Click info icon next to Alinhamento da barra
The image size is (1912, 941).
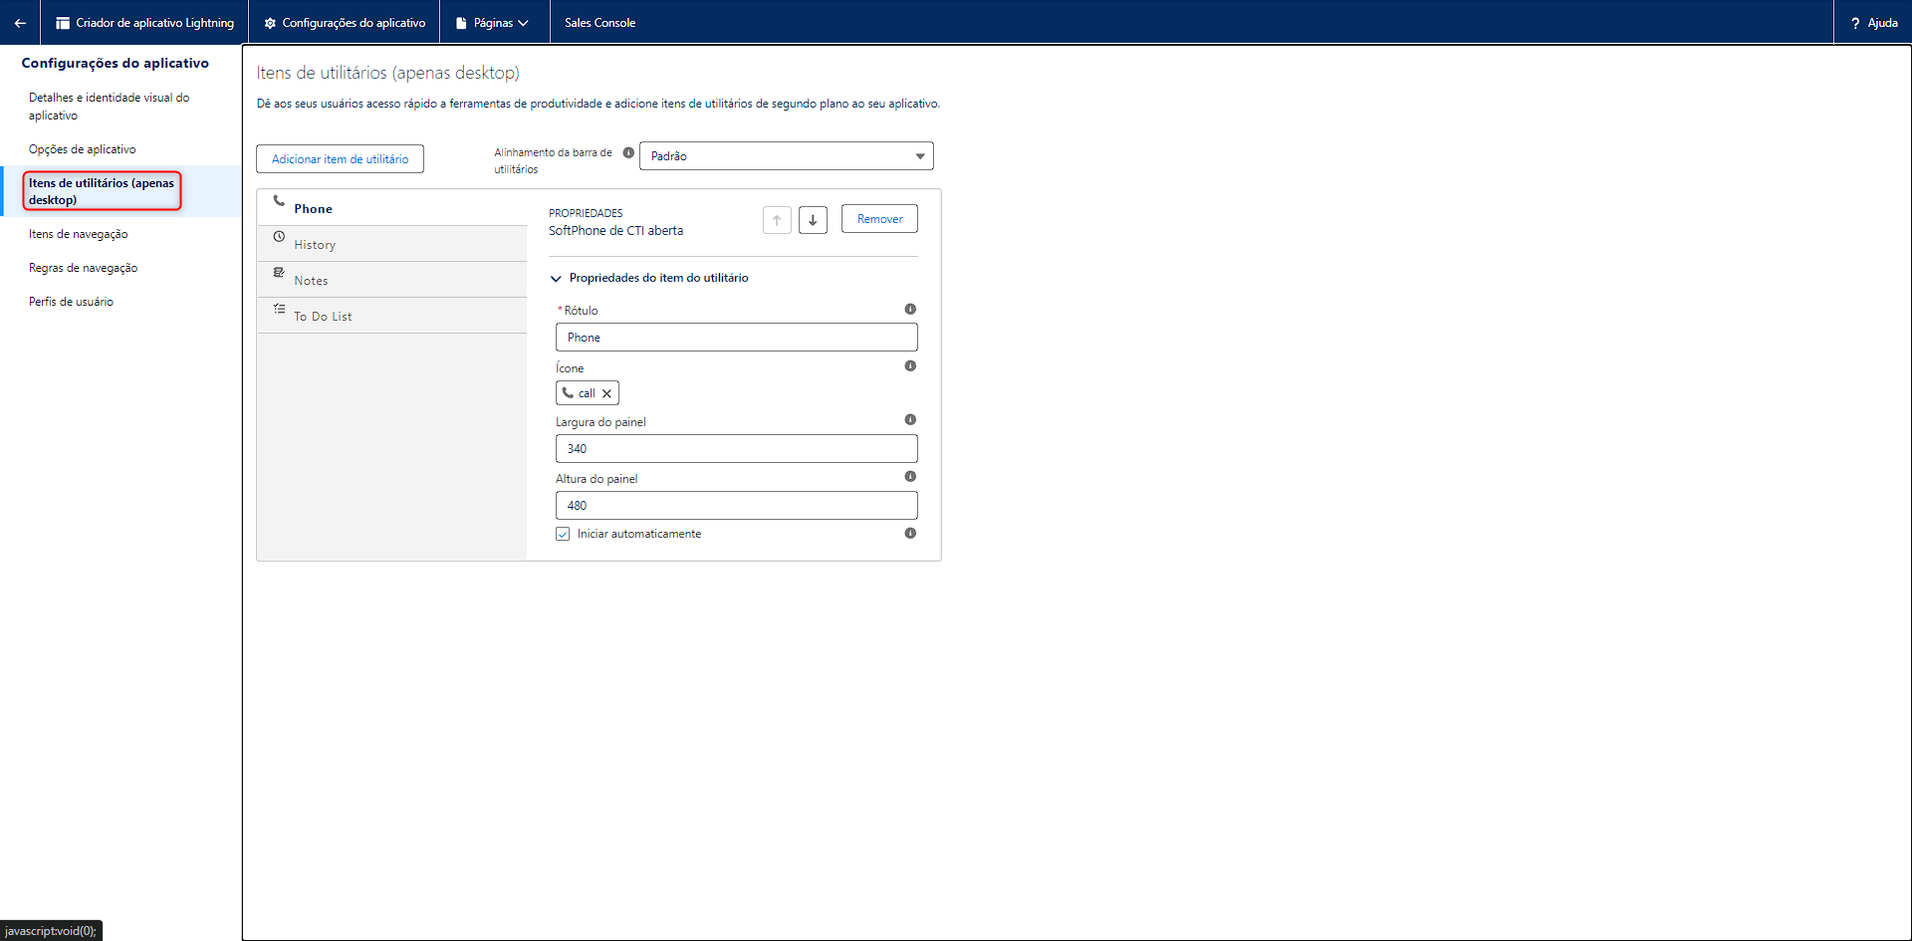[628, 152]
